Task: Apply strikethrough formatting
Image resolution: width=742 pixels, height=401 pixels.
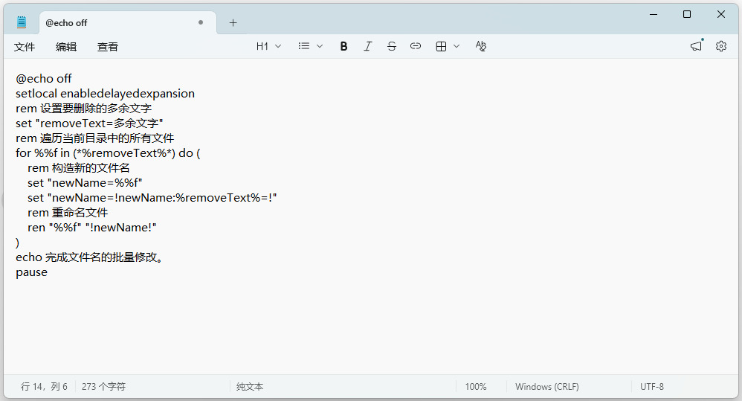Action: click(391, 46)
